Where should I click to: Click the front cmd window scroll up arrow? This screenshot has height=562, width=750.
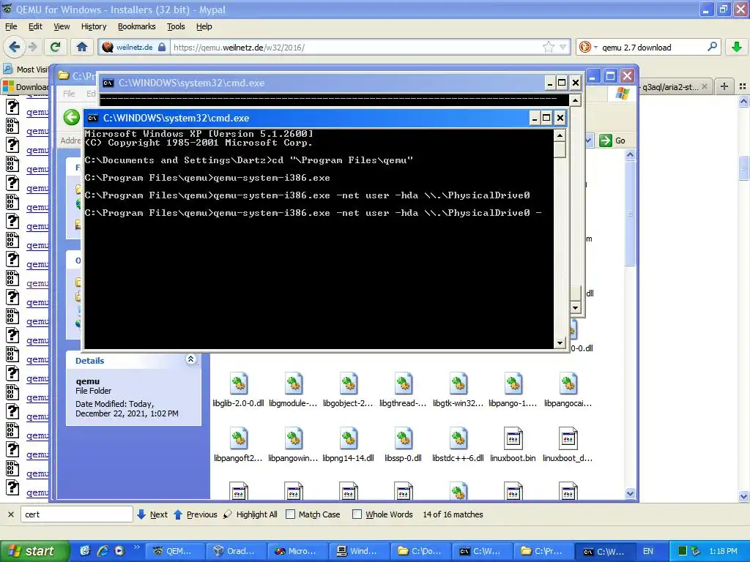(560, 135)
